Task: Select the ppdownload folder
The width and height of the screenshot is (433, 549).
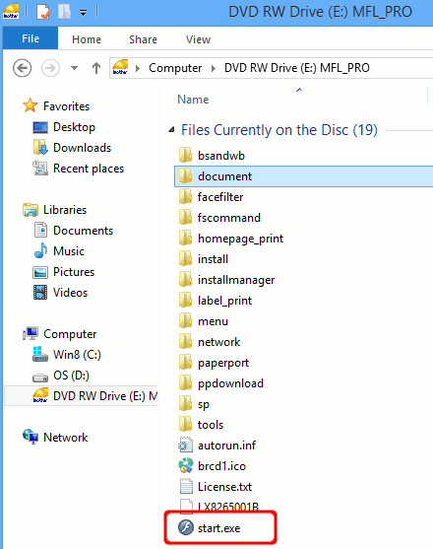Action: (220, 383)
